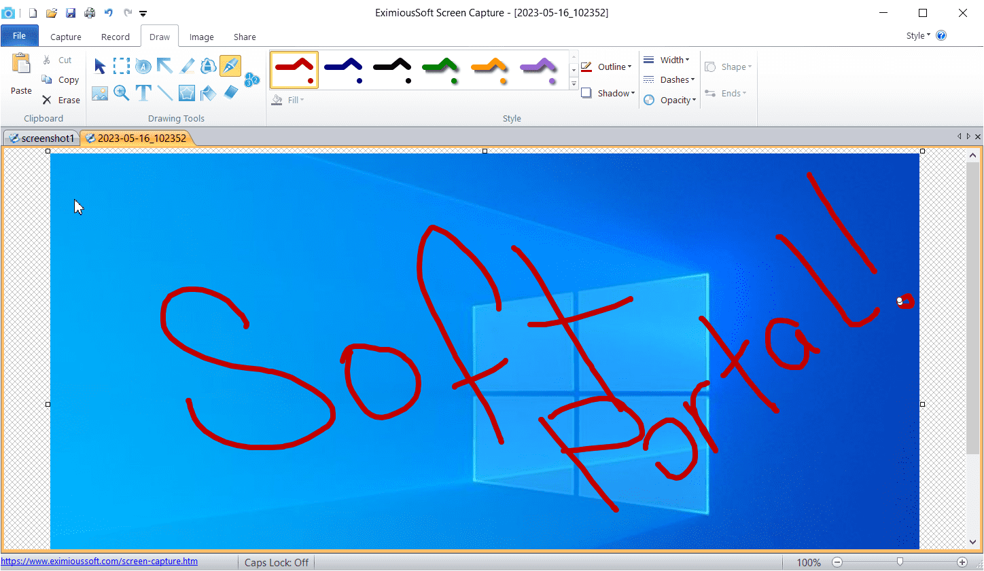This screenshot has height=571, width=984.
Task: Select the 2023-05-16_102352 document tab
Action: [137, 138]
